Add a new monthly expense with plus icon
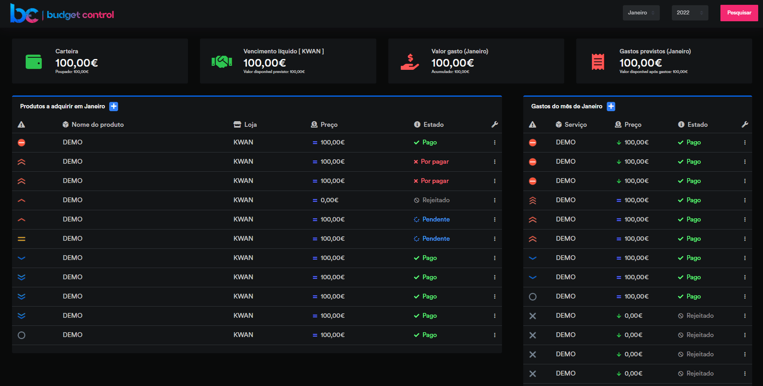Image resolution: width=763 pixels, height=386 pixels. tap(611, 106)
